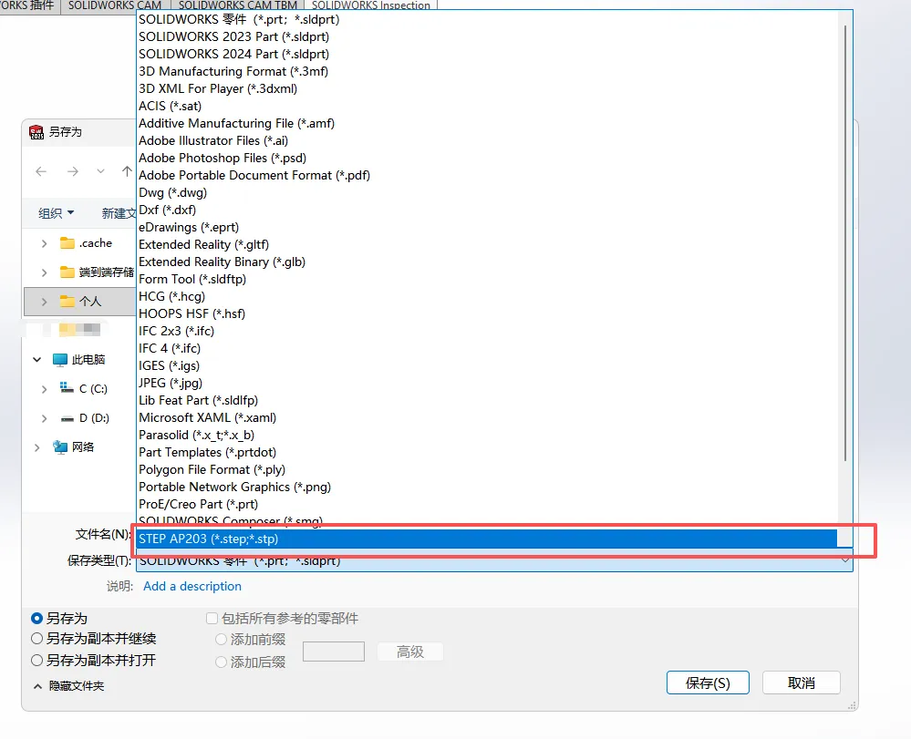
Task: Choose IGES (*.igs) format
Action: [488, 366]
